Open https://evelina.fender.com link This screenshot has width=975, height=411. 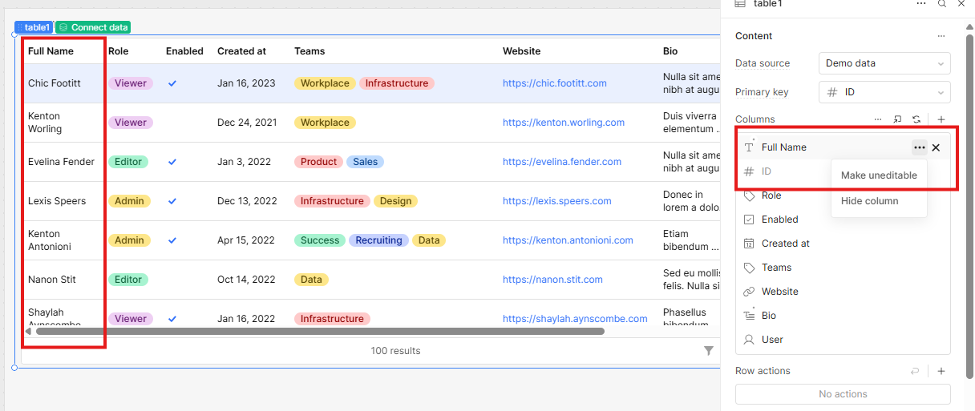562,162
